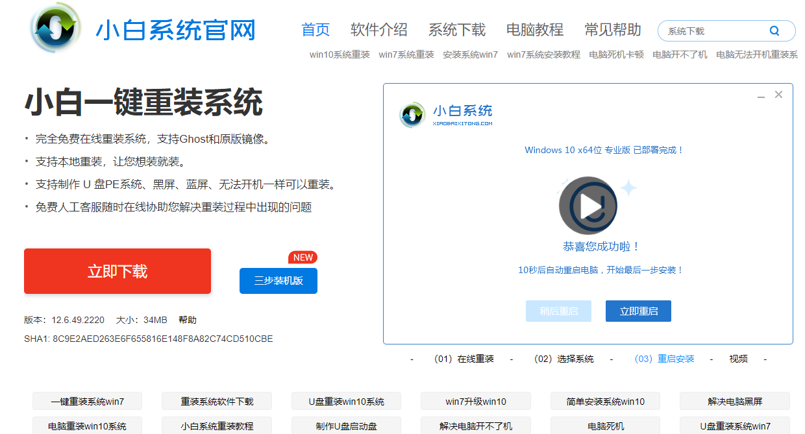
Task: Click the 小白系统官网 site logo icon
Action: click(55, 29)
